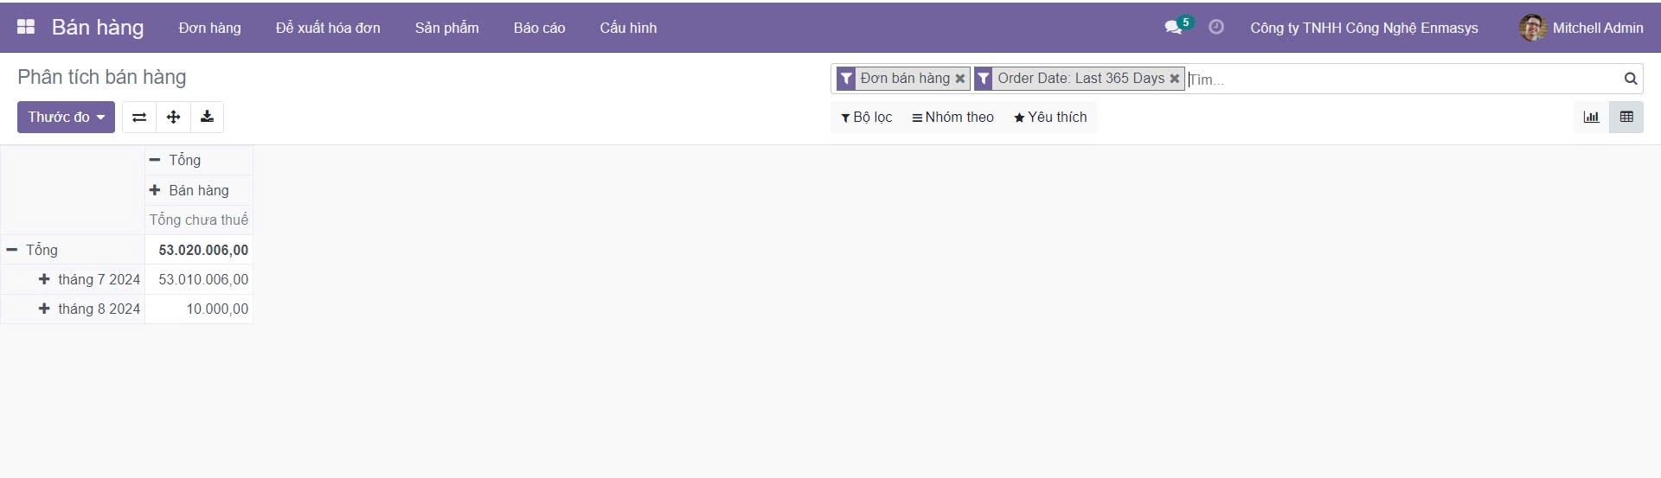Open the Đơn hàng menu
1661x478 pixels.
[210, 28]
